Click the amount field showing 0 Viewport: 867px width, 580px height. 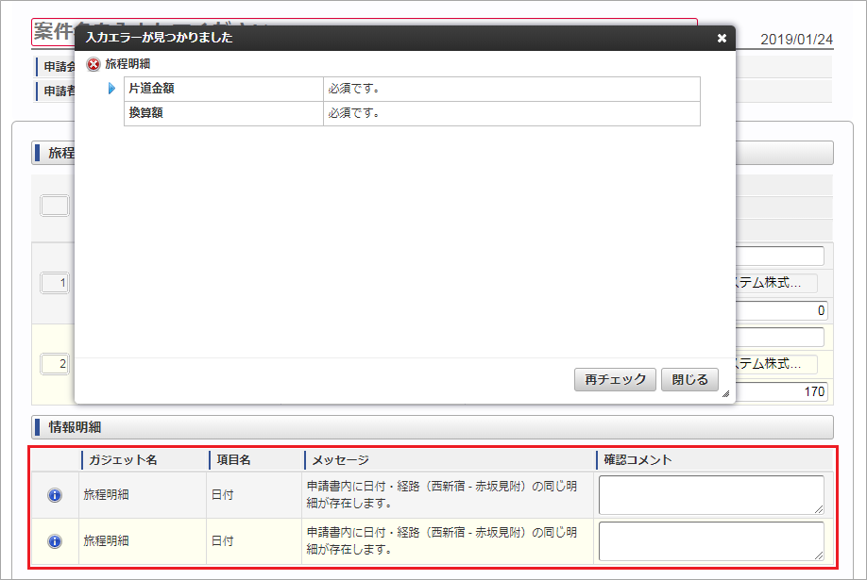(781, 310)
